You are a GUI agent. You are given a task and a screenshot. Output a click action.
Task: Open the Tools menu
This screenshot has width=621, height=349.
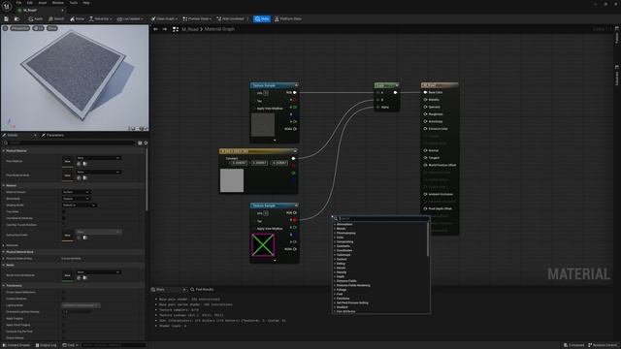[74, 3]
